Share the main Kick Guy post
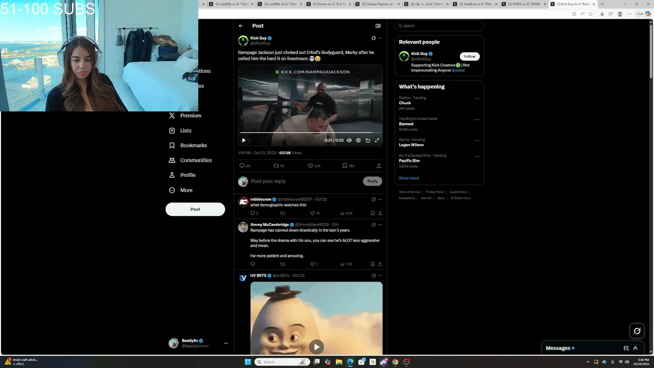 click(x=379, y=166)
